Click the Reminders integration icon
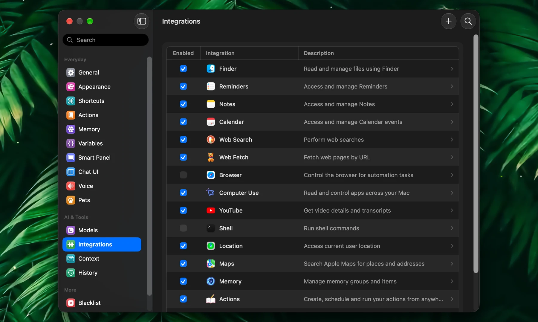 (211, 86)
